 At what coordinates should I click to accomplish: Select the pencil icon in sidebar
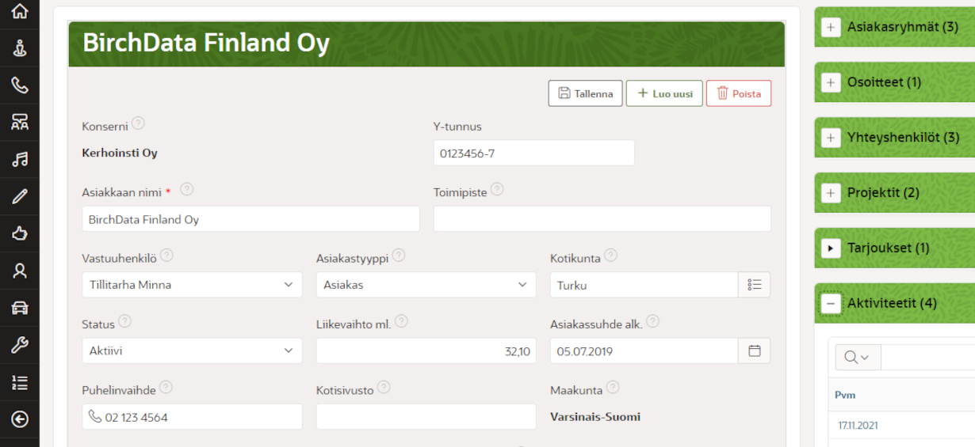coord(20,196)
